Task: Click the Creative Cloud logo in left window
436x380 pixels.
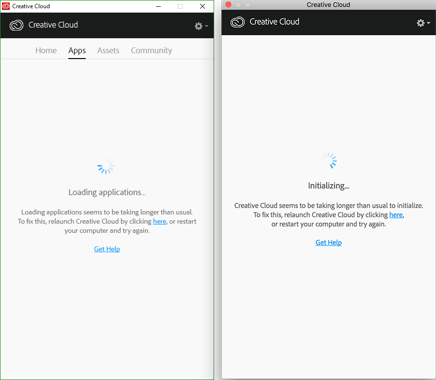Action: pos(16,25)
